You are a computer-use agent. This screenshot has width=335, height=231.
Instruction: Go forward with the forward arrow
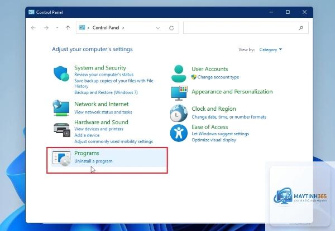pyautogui.click(x=46, y=28)
